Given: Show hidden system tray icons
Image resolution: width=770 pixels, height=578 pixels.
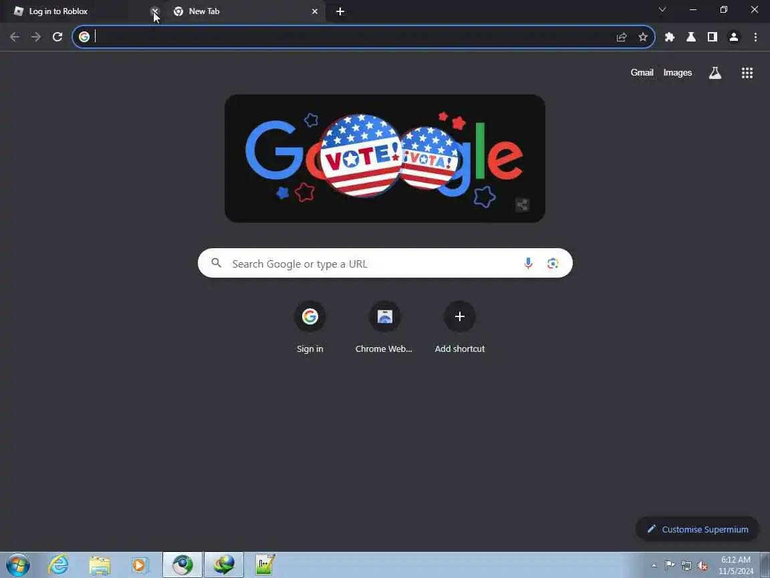Looking at the screenshot, I should pos(654,565).
